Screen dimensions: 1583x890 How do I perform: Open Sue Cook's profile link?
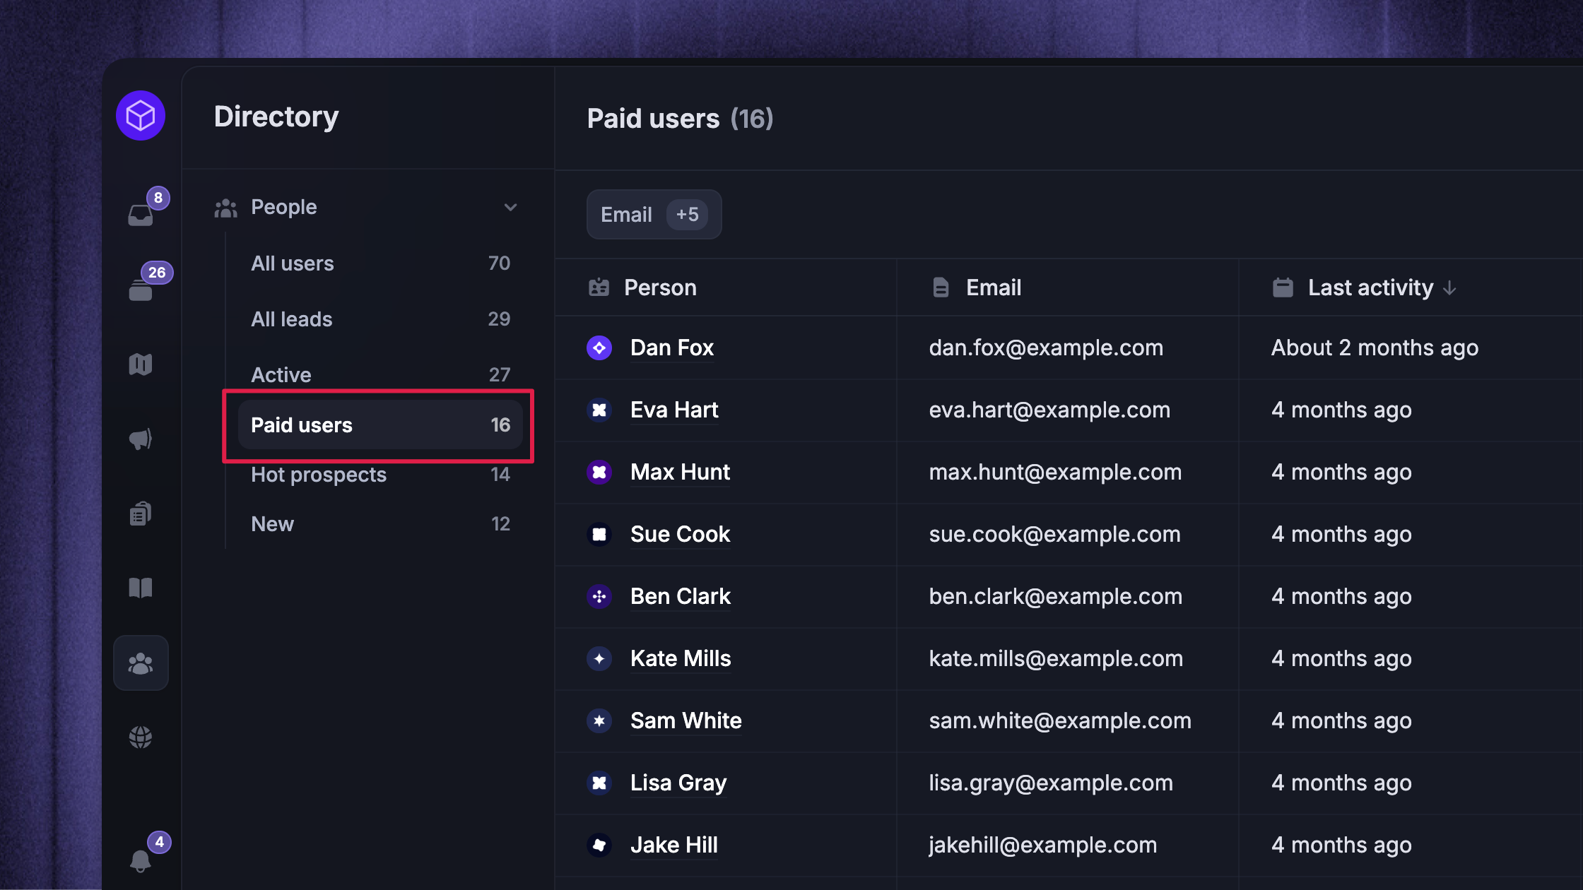pos(680,534)
